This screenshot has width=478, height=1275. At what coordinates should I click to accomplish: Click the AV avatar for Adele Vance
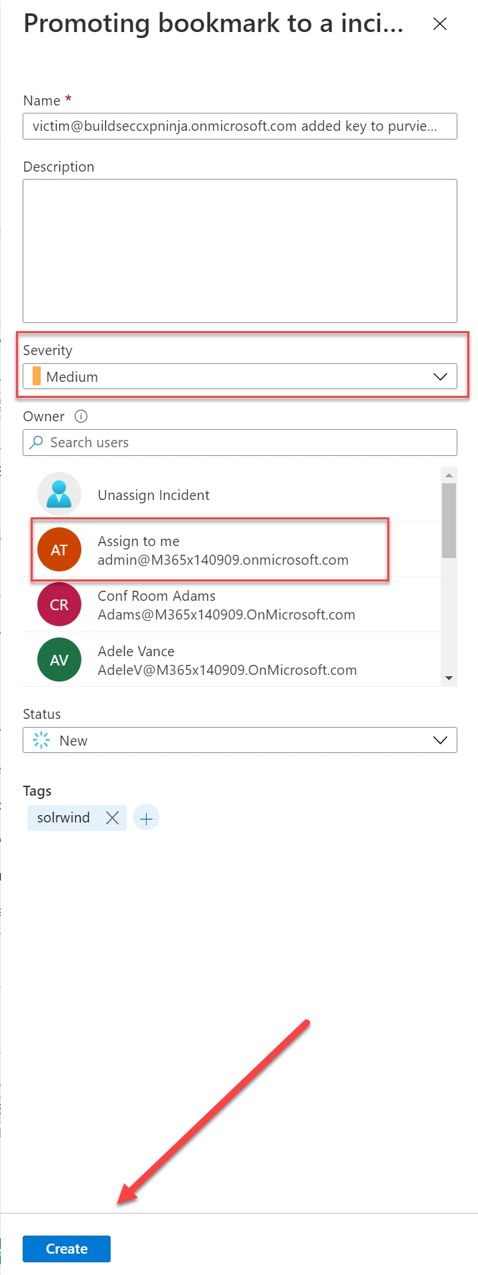click(x=59, y=660)
